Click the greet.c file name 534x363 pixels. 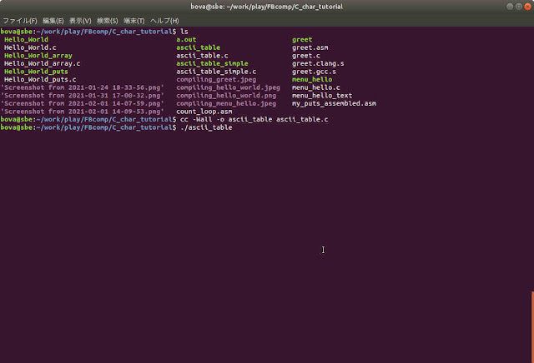coord(306,56)
